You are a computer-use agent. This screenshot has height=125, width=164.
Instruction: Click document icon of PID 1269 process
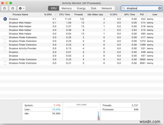click(5, 45)
